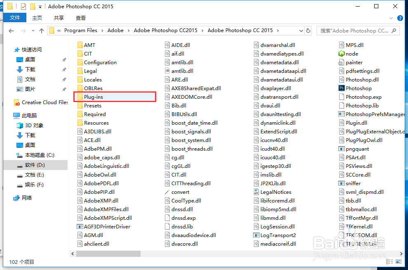The image size is (408, 270).
Task: Refresh the current folder view
Action: point(308,31)
